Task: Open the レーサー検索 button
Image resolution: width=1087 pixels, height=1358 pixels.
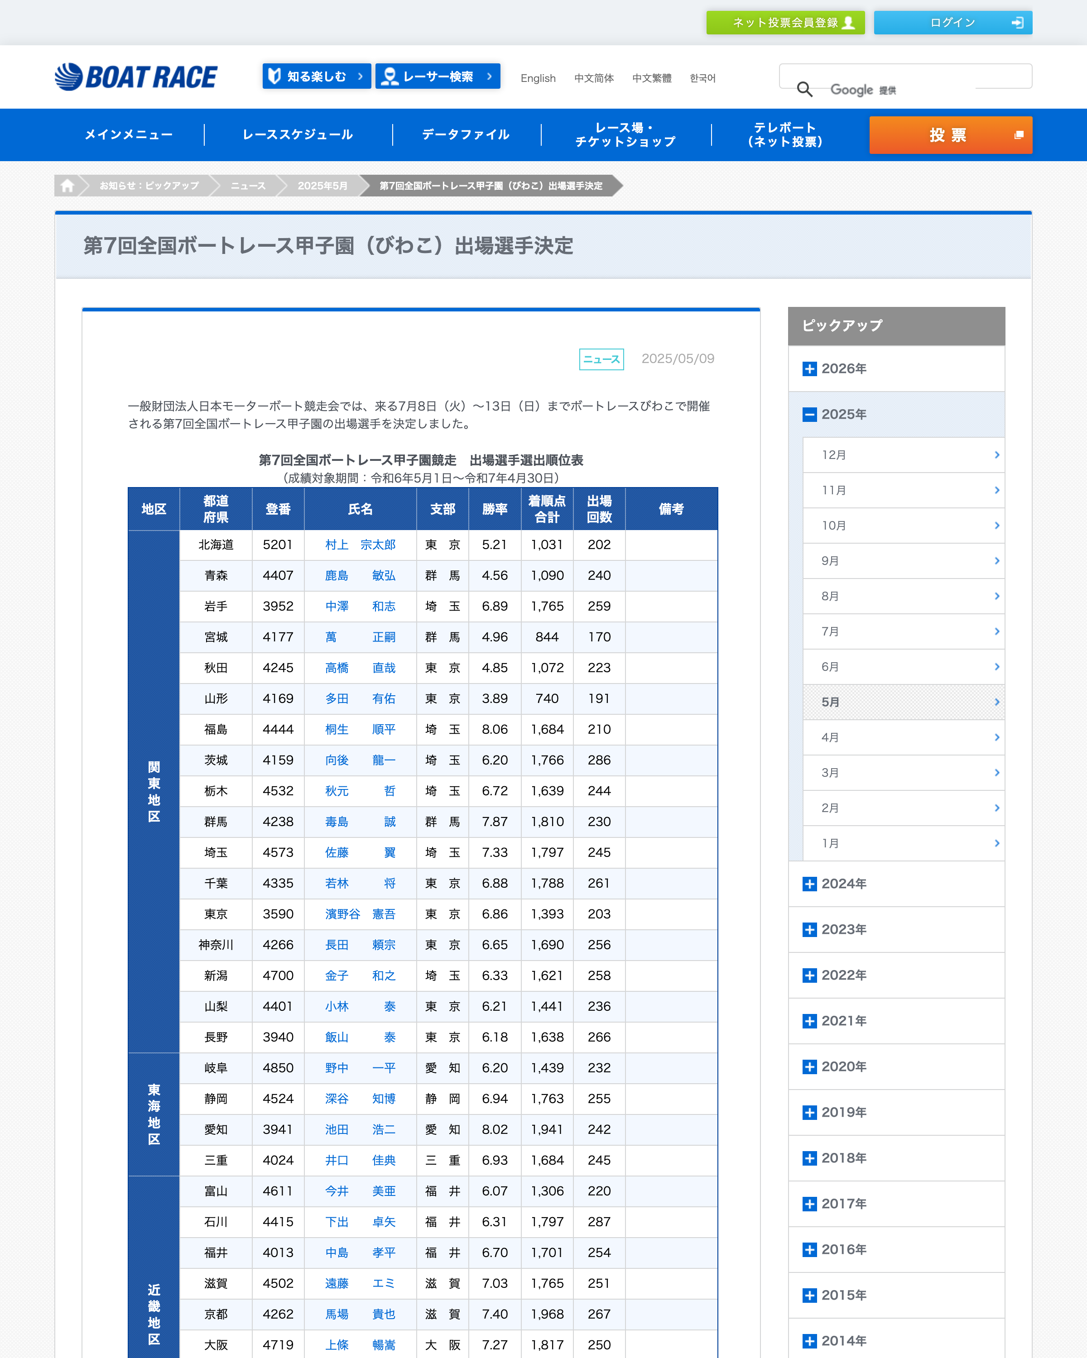Action: coord(438,76)
